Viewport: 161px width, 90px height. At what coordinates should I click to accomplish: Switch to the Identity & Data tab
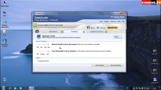[x=97, y=32]
